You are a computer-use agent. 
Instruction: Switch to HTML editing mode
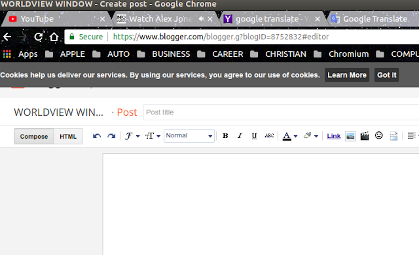[x=68, y=136]
